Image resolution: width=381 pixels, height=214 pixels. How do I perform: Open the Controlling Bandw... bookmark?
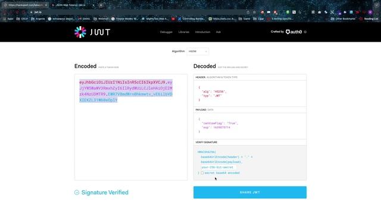[x=192, y=18]
